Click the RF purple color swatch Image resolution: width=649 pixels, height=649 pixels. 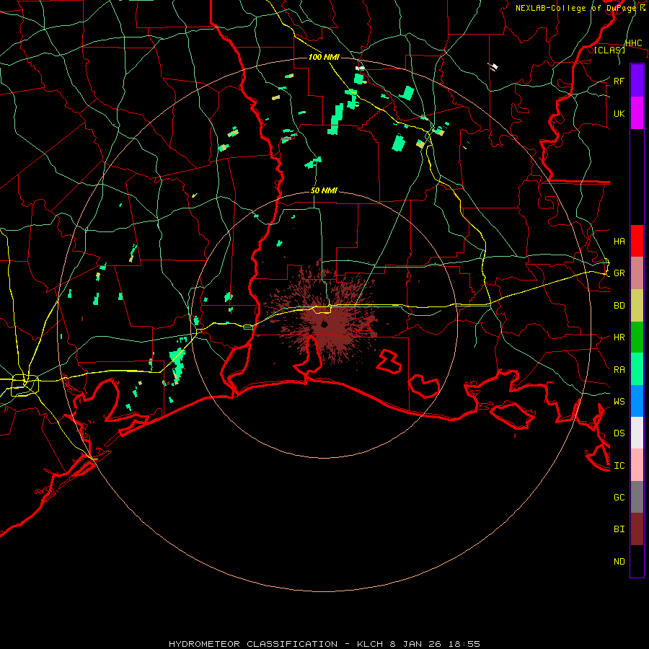click(x=637, y=81)
